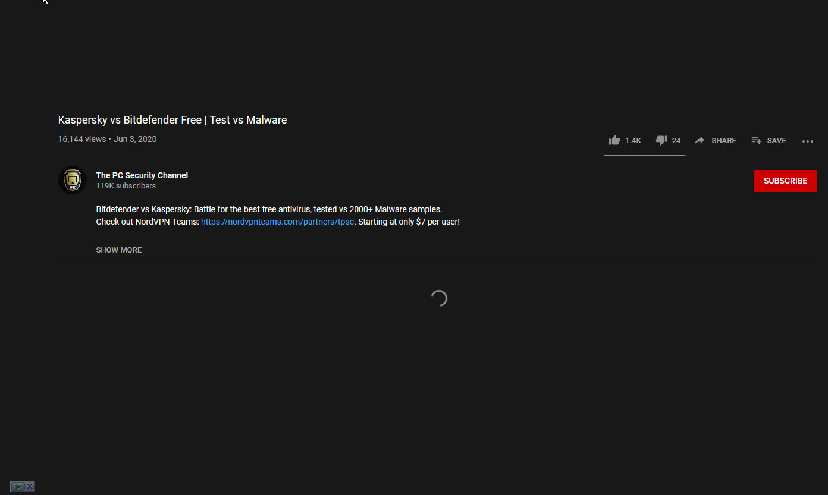Image resolution: width=828 pixels, height=495 pixels.
Task: Open the Share arrow option
Action: tap(700, 140)
